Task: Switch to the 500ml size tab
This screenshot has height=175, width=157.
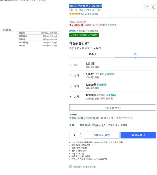Action: 92,54
